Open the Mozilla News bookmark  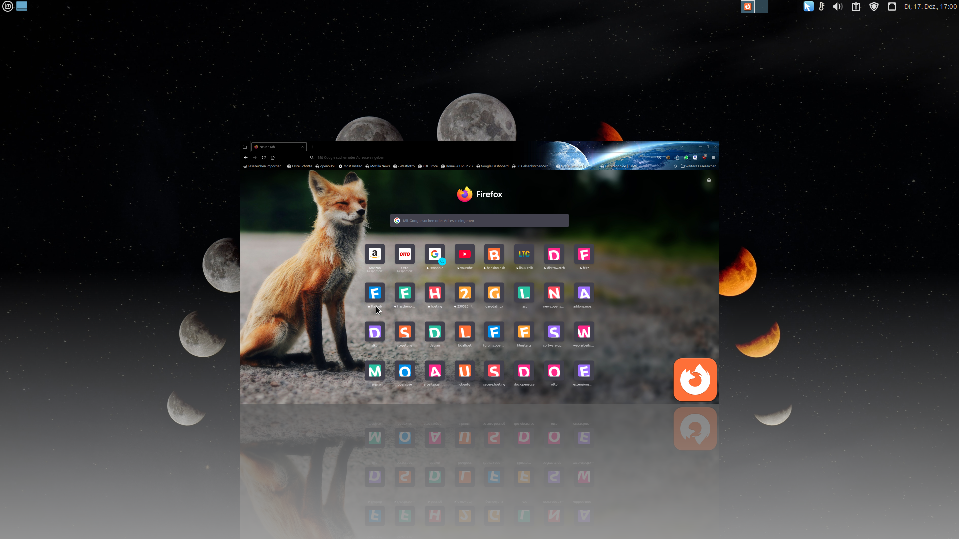378,166
